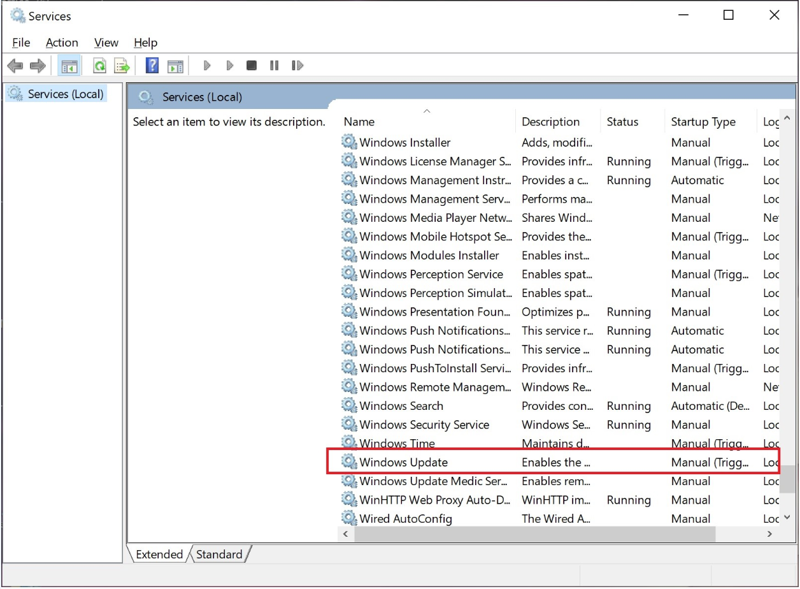Click the Export List toolbar icon

(x=121, y=66)
